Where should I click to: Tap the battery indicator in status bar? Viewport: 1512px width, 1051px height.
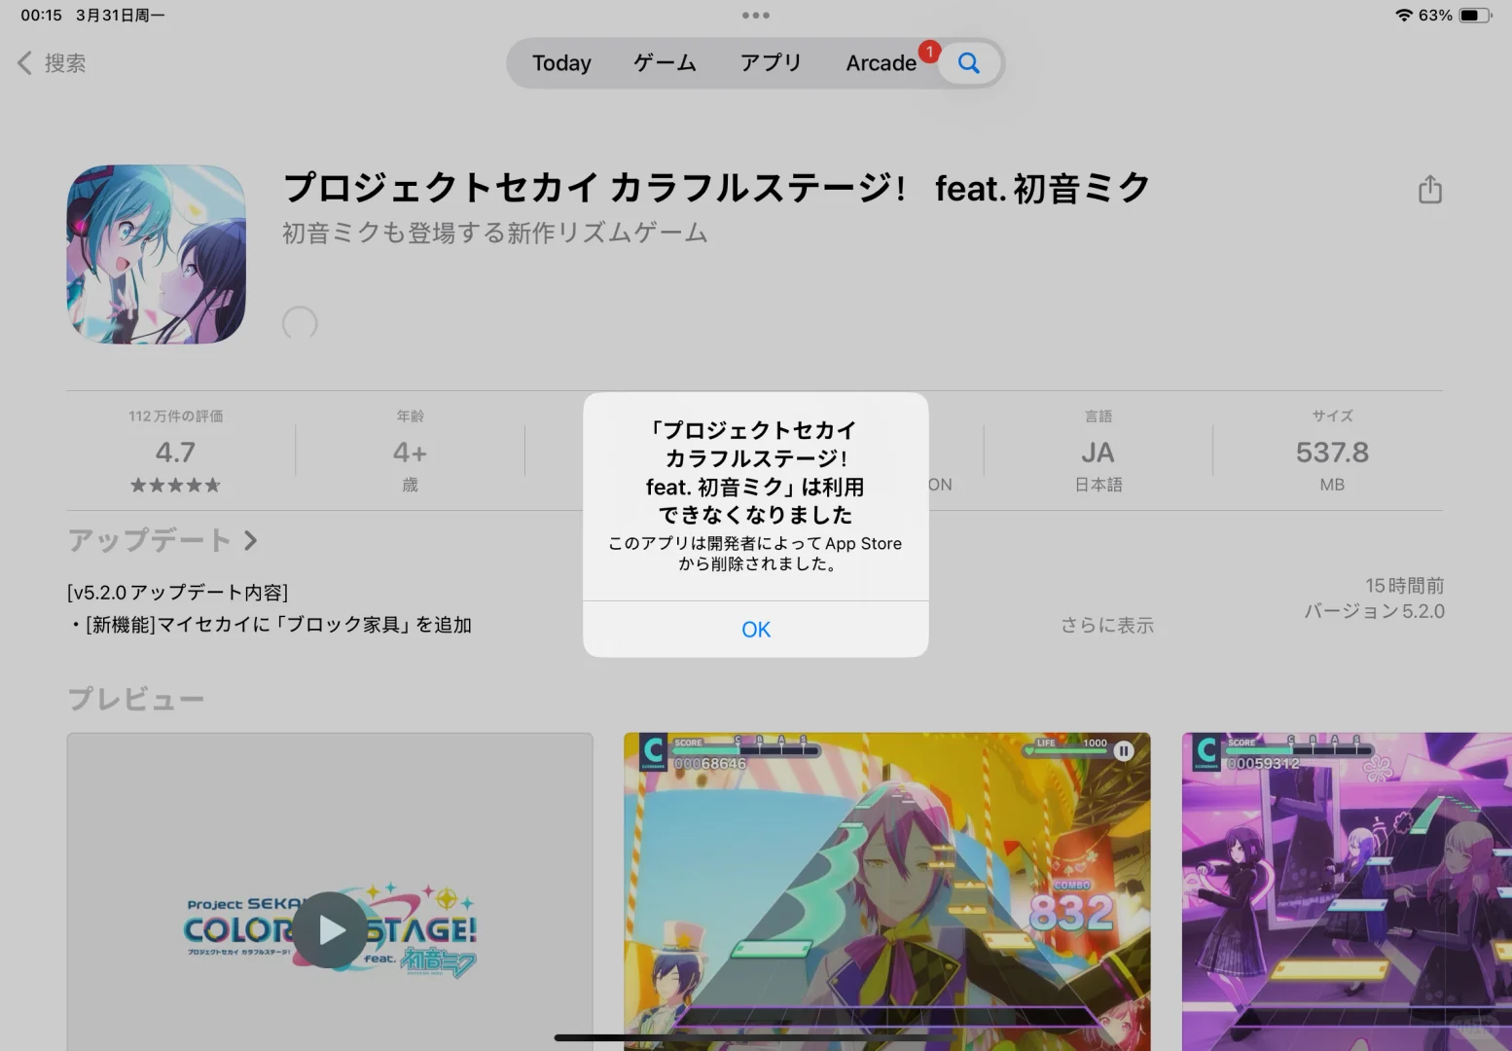click(x=1475, y=16)
